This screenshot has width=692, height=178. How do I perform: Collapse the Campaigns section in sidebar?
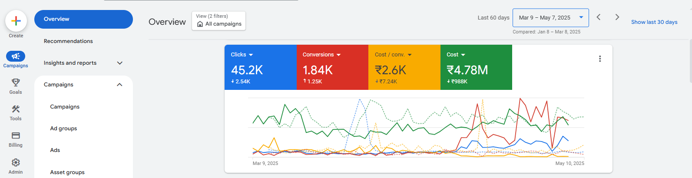pyautogui.click(x=120, y=85)
